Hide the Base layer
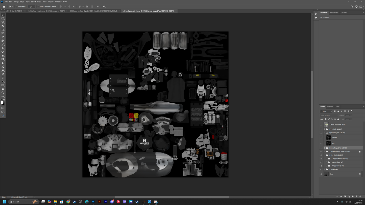 [321, 174]
